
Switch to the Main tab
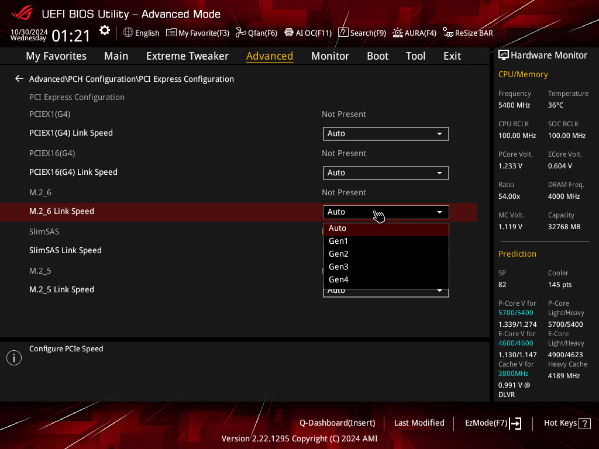click(116, 56)
